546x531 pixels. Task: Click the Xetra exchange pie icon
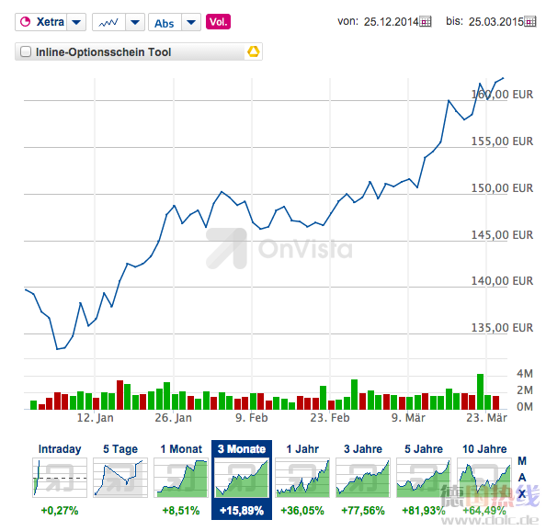(25, 22)
